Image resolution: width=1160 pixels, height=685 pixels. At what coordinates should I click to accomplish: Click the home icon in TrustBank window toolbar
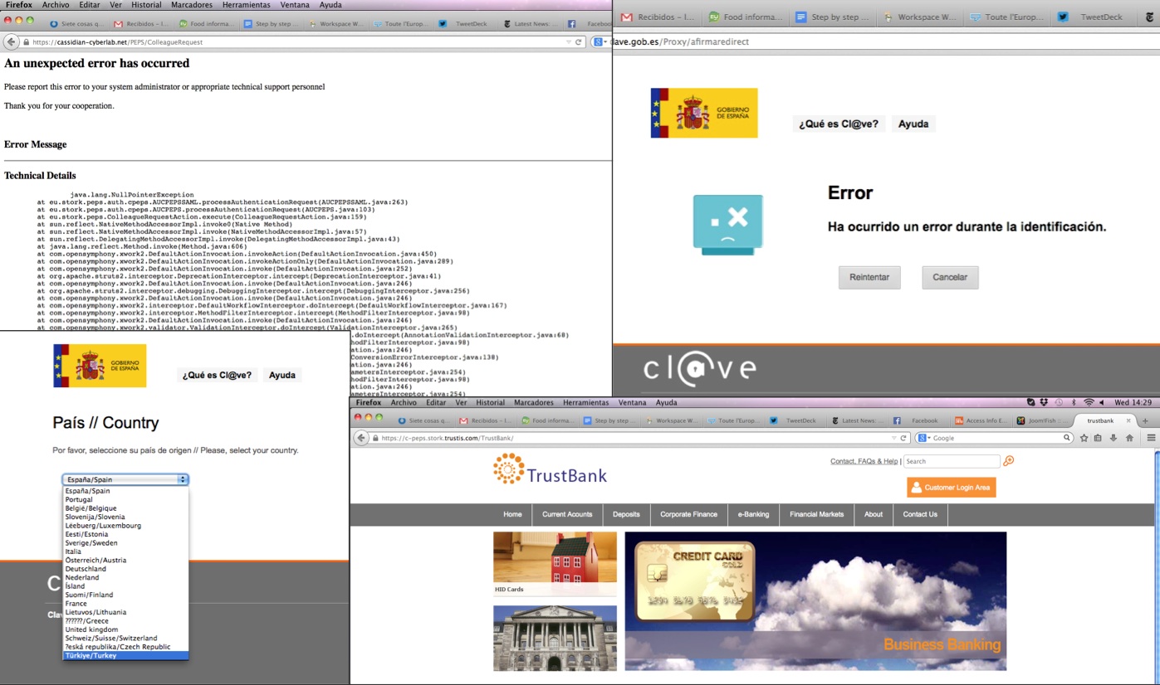[1129, 438]
